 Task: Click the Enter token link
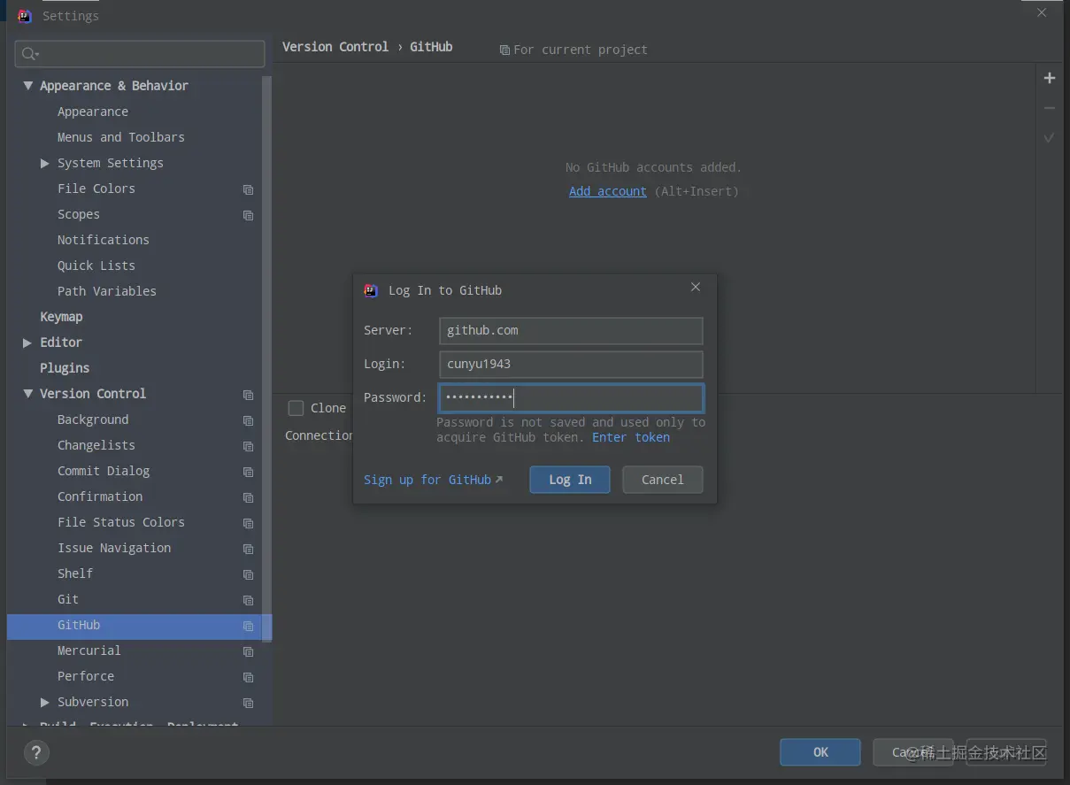tap(631, 437)
